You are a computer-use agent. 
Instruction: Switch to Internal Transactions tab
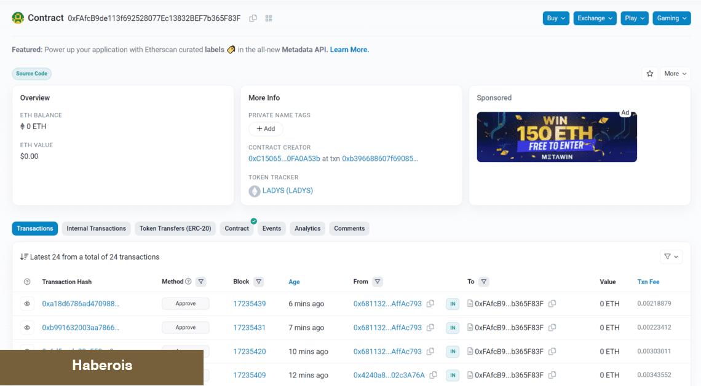pyautogui.click(x=96, y=228)
